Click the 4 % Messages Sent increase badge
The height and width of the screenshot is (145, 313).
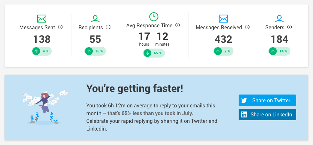(x=42, y=51)
